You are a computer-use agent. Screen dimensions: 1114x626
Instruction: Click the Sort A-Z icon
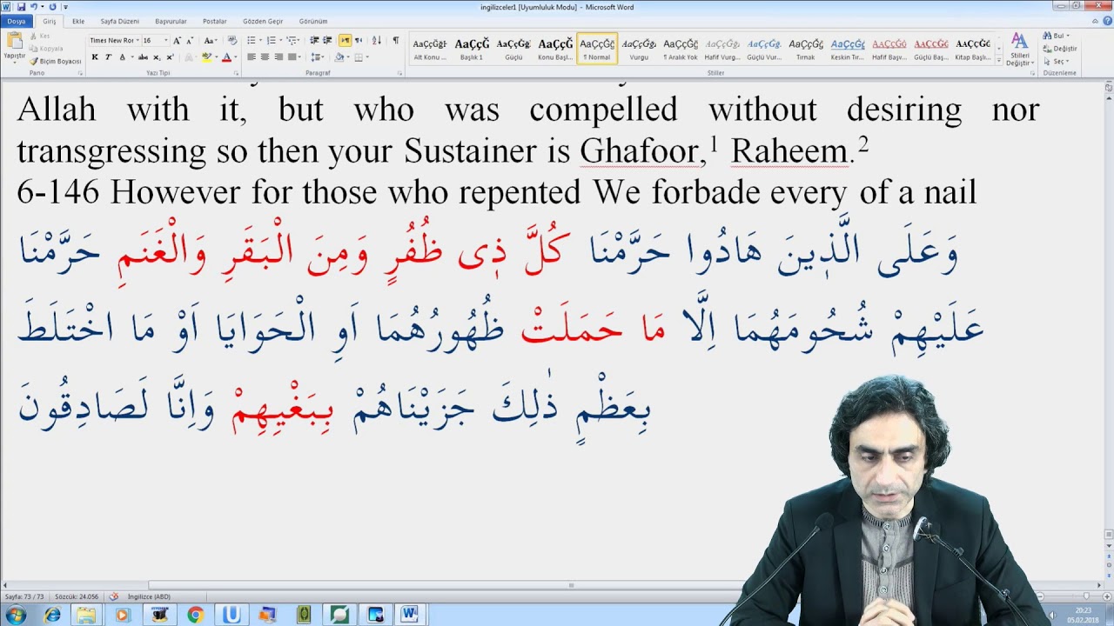pos(377,40)
